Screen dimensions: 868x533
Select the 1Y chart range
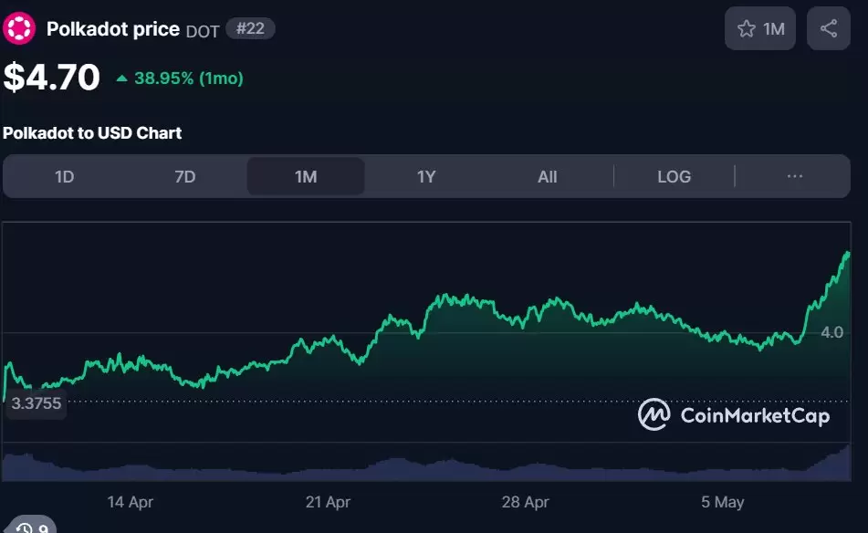[426, 176]
